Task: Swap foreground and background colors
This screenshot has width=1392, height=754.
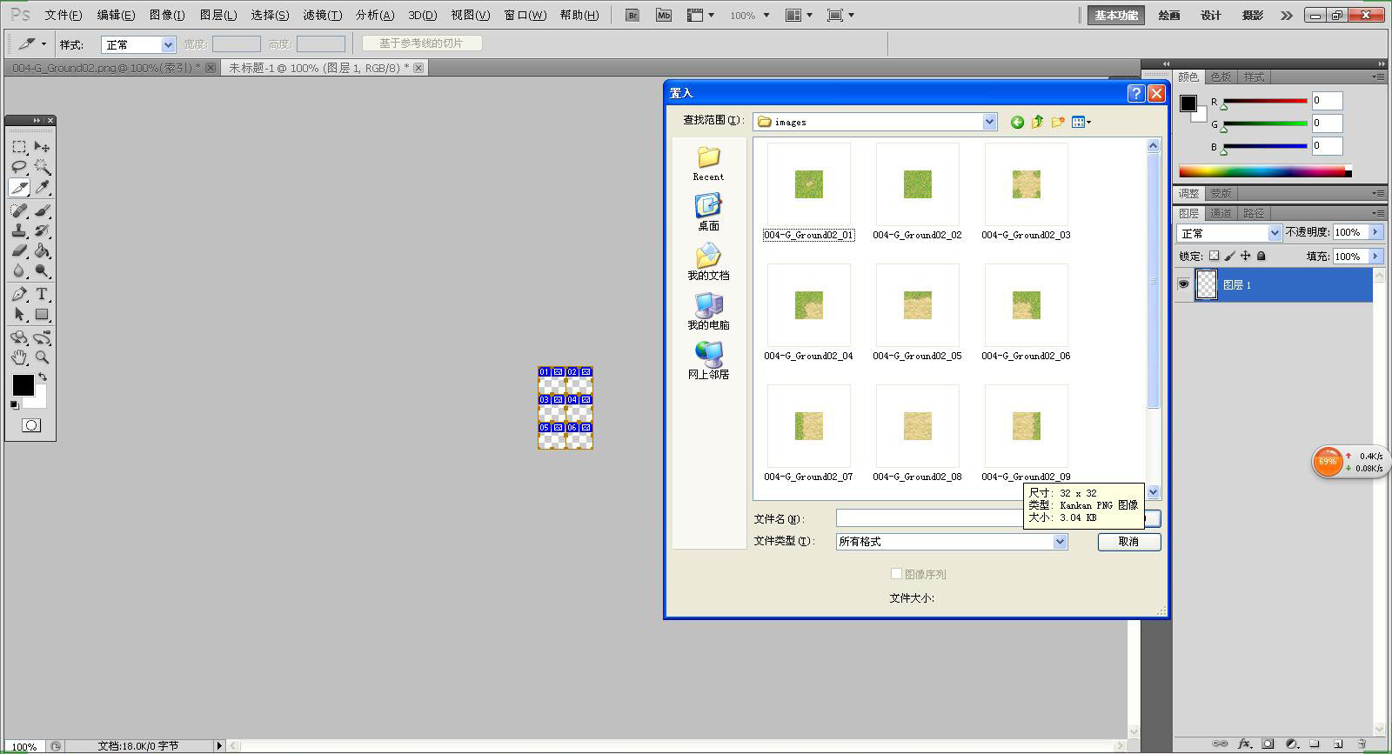Action: pyautogui.click(x=43, y=377)
